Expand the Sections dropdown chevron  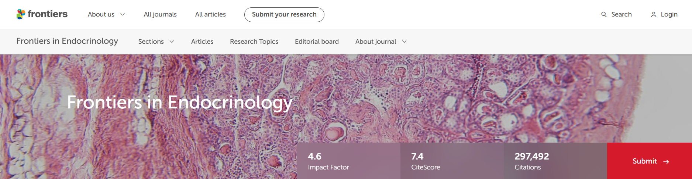click(172, 42)
